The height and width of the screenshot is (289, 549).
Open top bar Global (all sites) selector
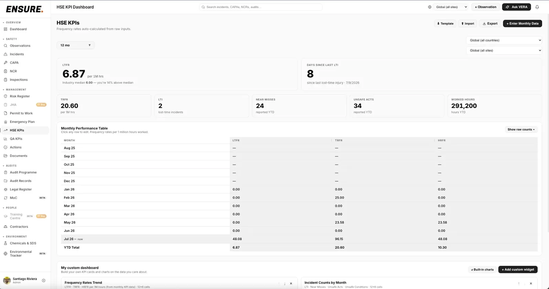click(451, 7)
